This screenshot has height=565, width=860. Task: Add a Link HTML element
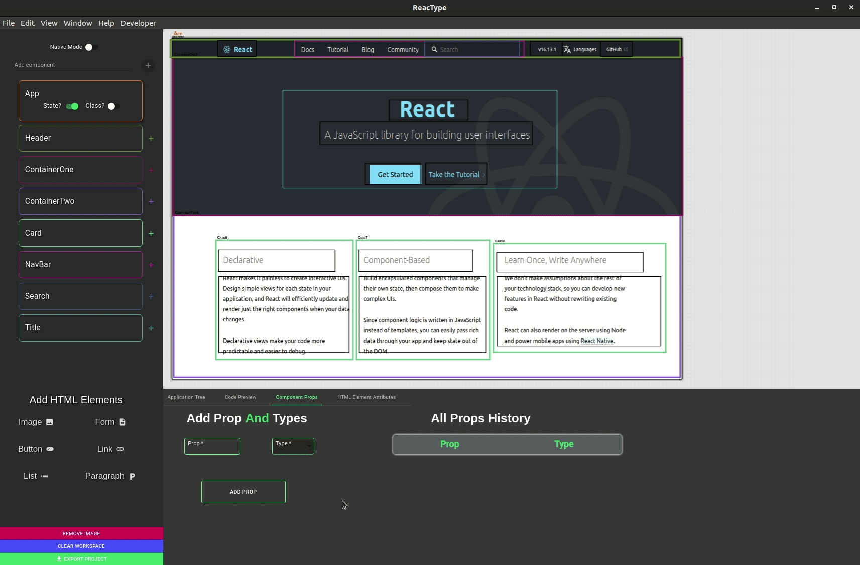[110, 449]
